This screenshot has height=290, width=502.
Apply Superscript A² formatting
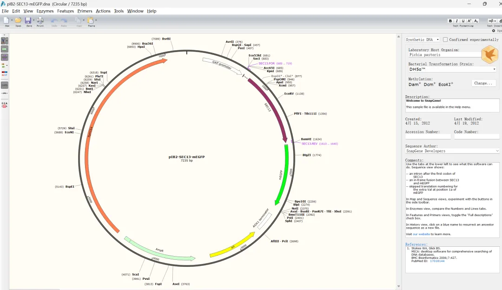coord(469,21)
